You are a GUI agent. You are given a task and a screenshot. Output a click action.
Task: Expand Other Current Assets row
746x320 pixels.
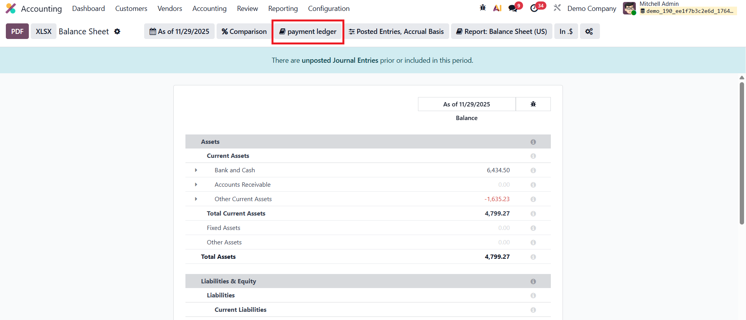pyautogui.click(x=196, y=199)
